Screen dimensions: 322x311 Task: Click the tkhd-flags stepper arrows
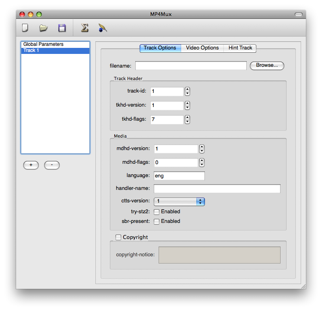[187, 119]
